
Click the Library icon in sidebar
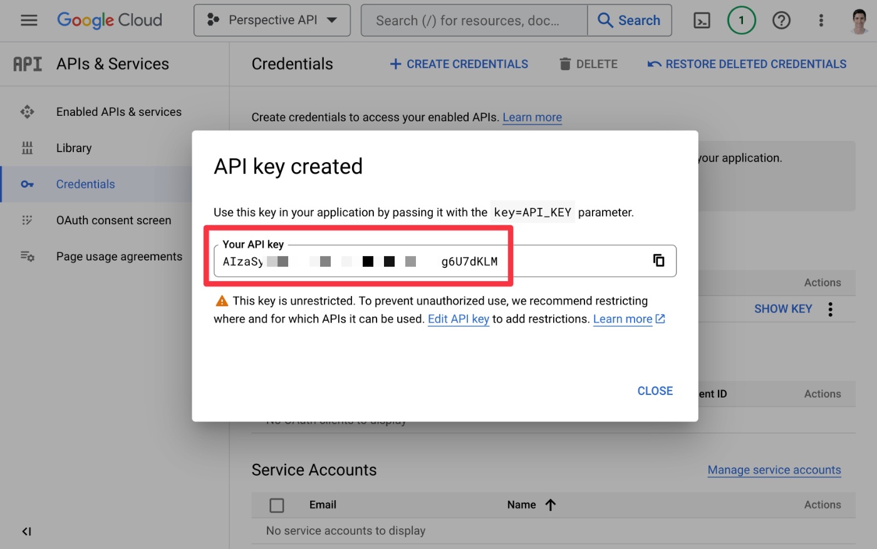[27, 148]
